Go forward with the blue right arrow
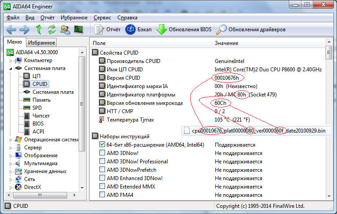337x214 pixels. tap(25, 30)
